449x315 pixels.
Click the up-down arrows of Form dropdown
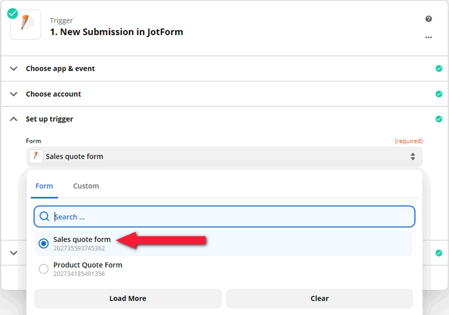coord(412,156)
